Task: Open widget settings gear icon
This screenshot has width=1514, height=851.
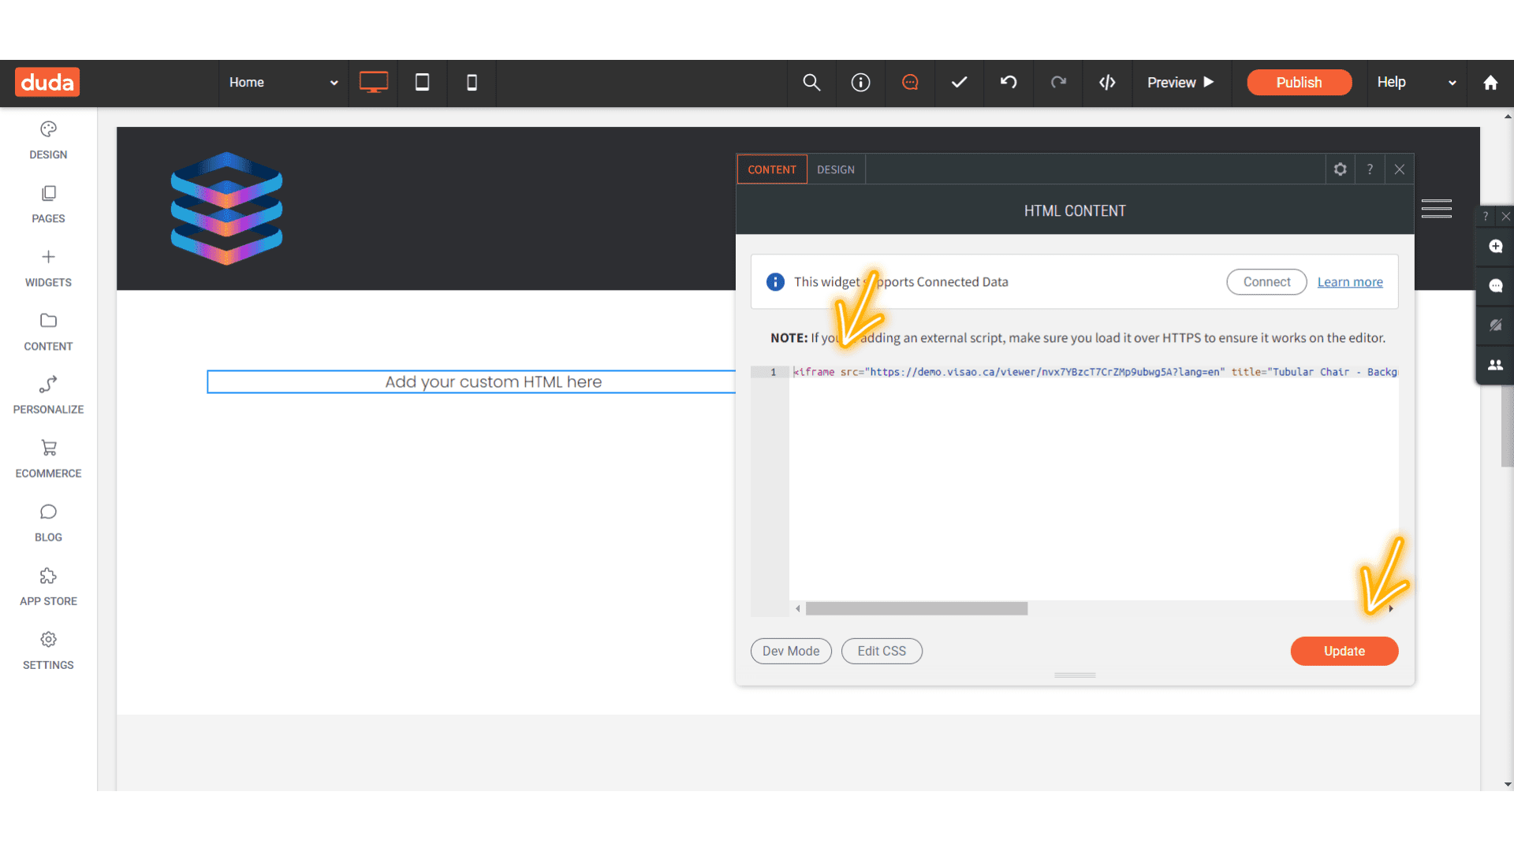Action: tap(1340, 169)
